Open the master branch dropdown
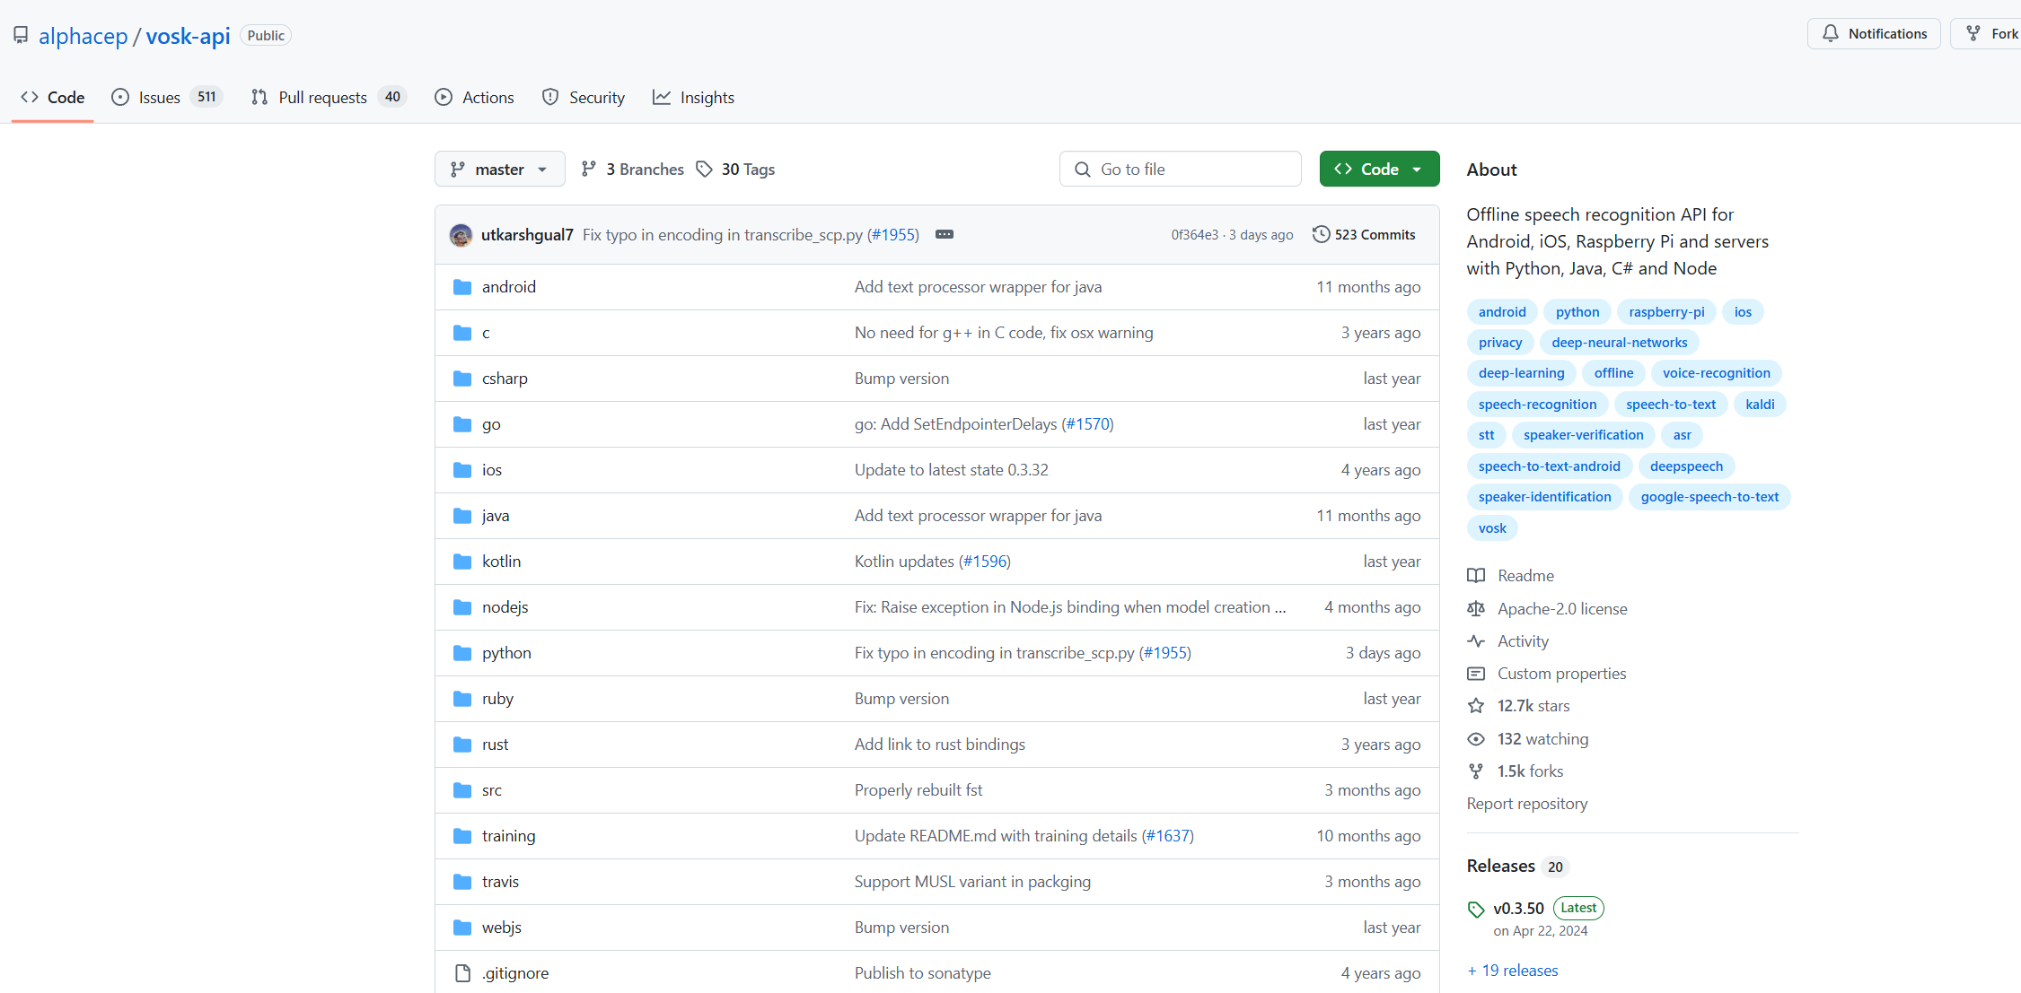 (x=500, y=169)
